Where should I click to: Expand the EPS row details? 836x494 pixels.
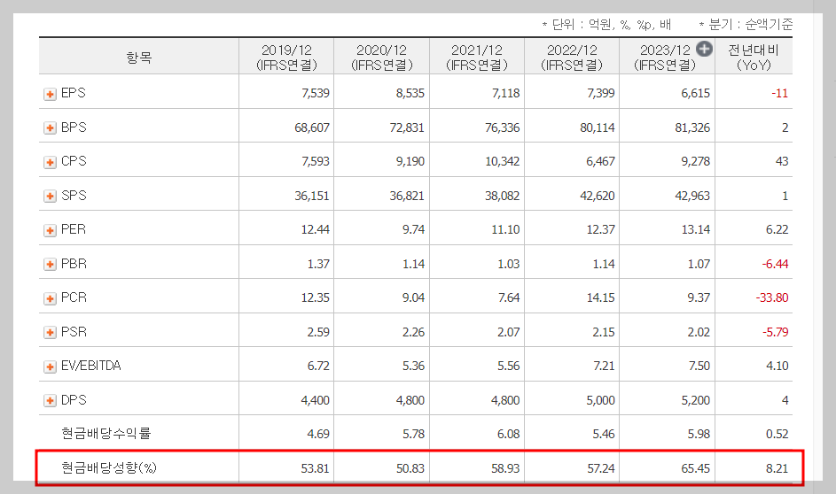(x=51, y=94)
